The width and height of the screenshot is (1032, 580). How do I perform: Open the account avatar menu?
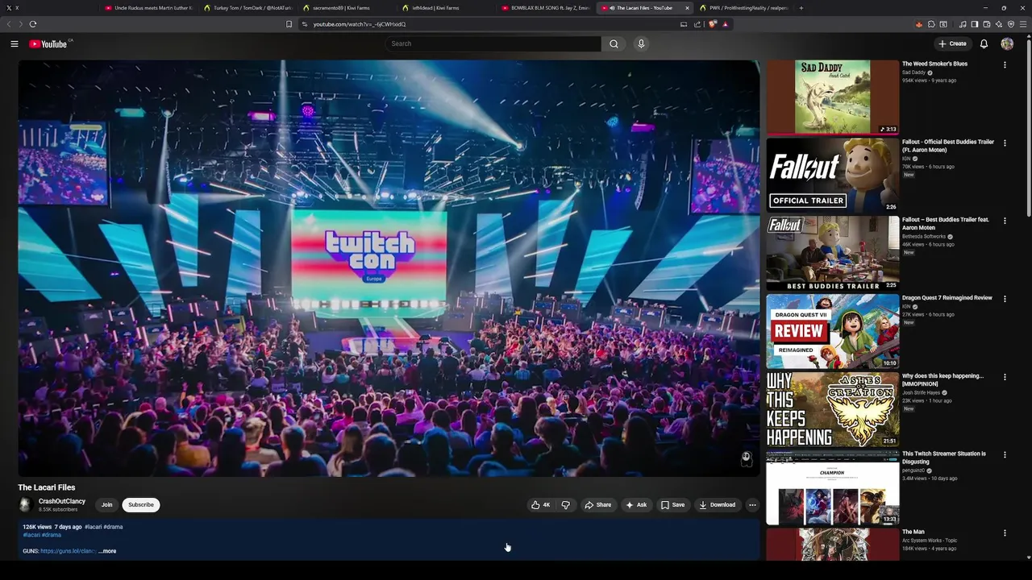1007,43
